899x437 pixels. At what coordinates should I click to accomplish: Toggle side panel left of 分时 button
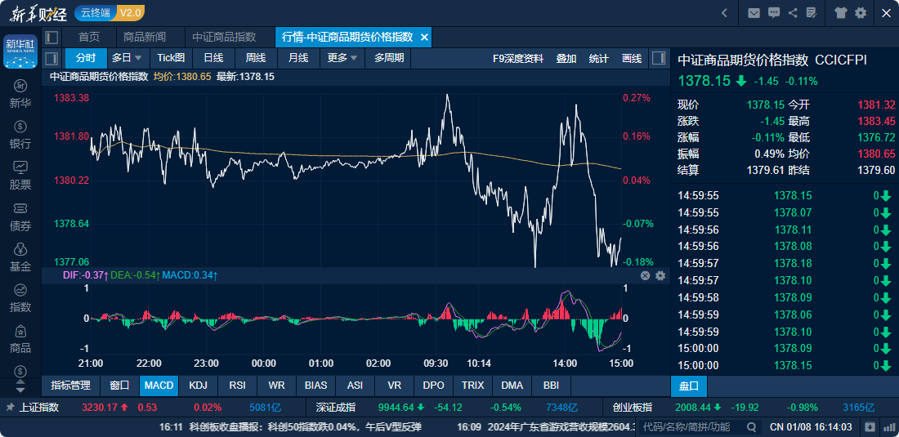[52, 58]
